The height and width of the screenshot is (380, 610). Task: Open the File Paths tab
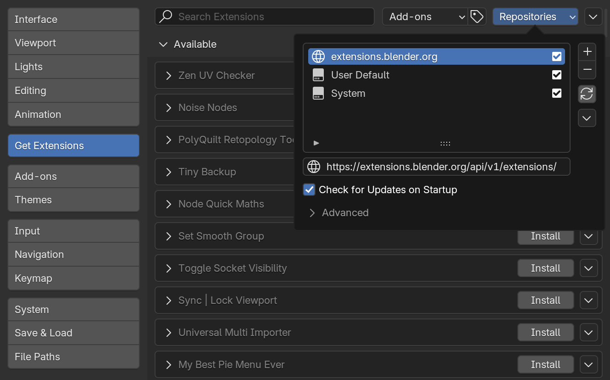73,357
